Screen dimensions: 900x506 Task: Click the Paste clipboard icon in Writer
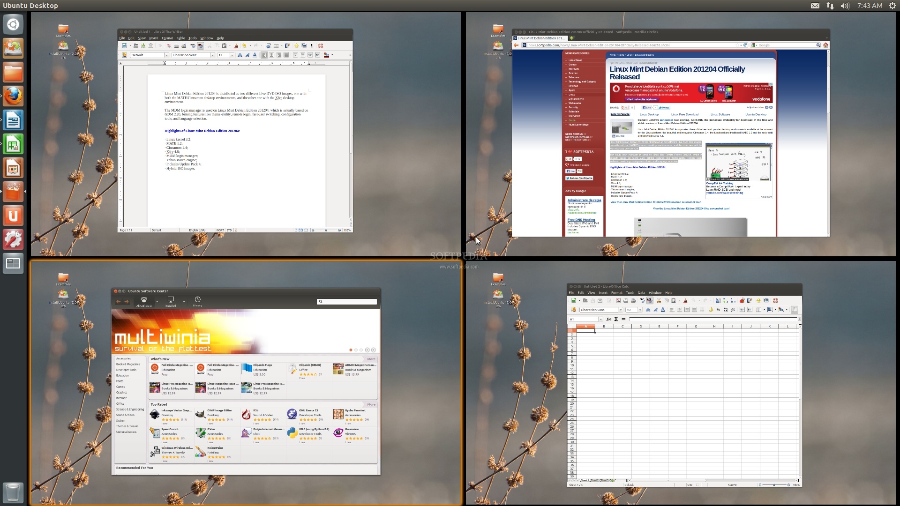coord(224,46)
